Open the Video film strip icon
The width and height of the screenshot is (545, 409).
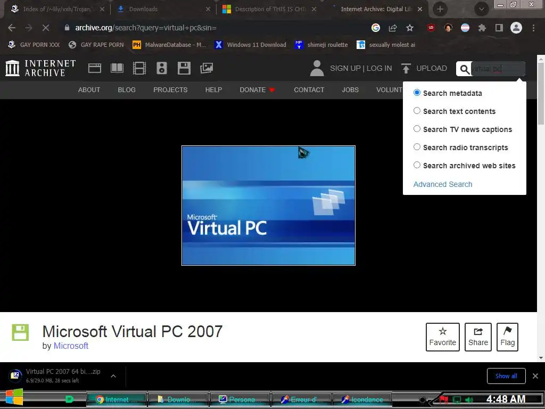pyautogui.click(x=139, y=68)
